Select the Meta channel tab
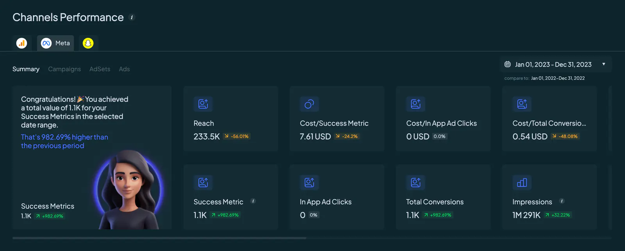Viewport: 625px width, 251px height. [x=55, y=43]
